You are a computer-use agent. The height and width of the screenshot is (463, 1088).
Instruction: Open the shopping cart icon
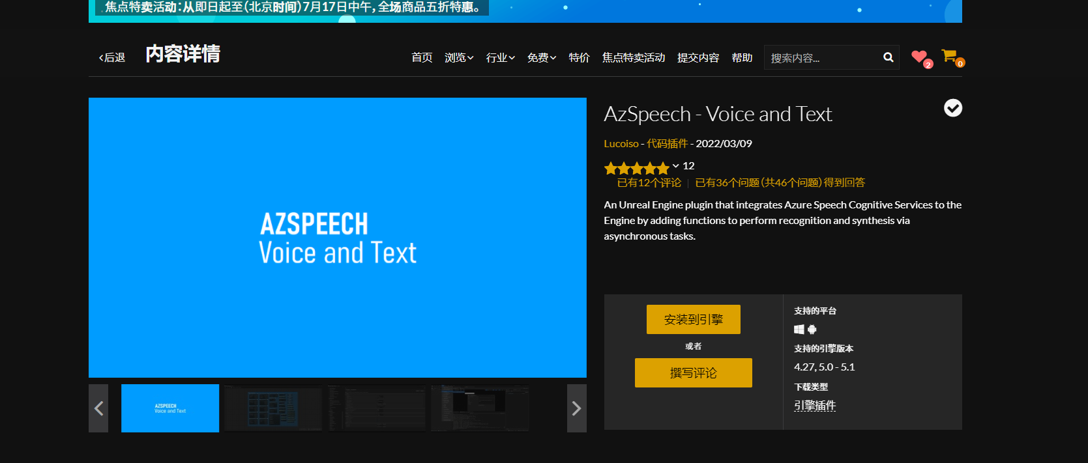948,55
